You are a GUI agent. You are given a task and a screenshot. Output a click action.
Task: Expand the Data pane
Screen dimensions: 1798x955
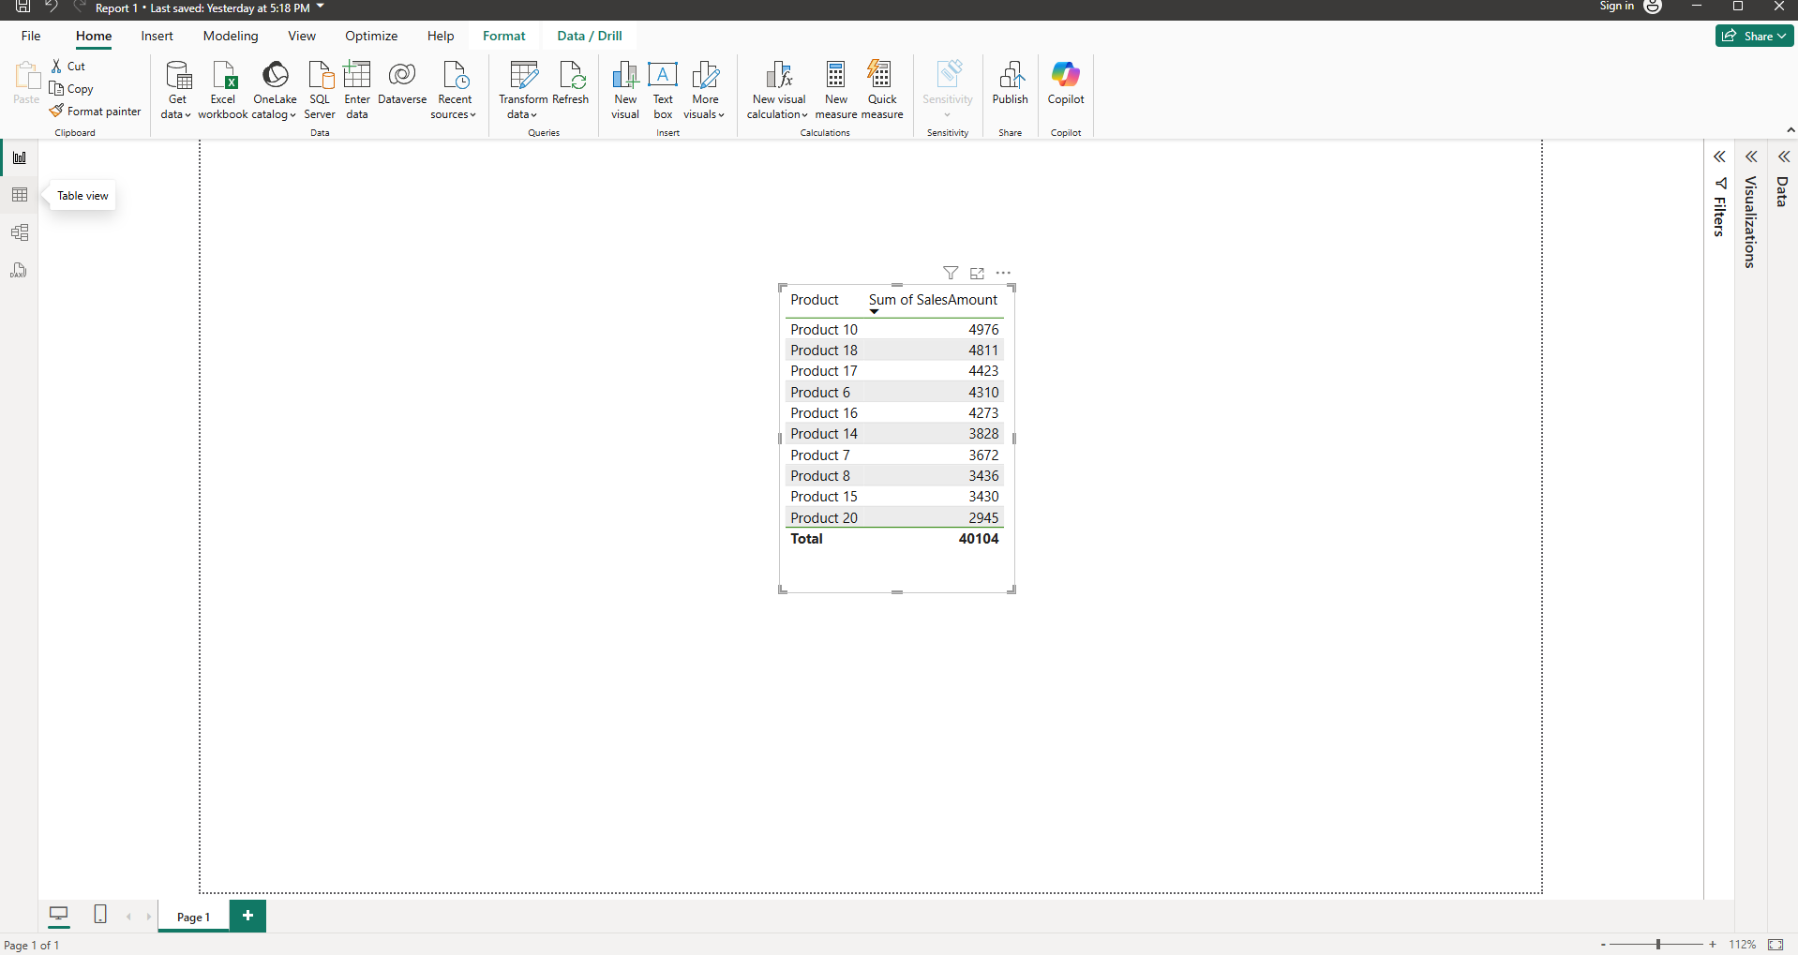1784,157
